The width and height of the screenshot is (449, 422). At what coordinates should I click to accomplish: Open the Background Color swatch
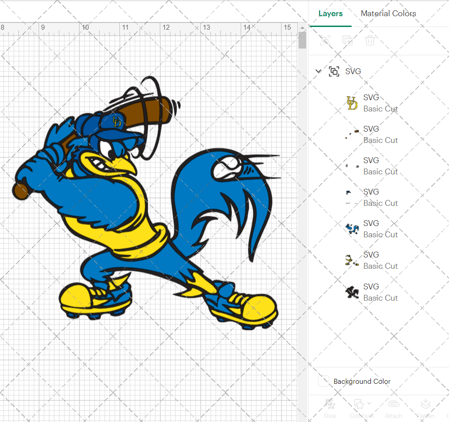[324, 381]
